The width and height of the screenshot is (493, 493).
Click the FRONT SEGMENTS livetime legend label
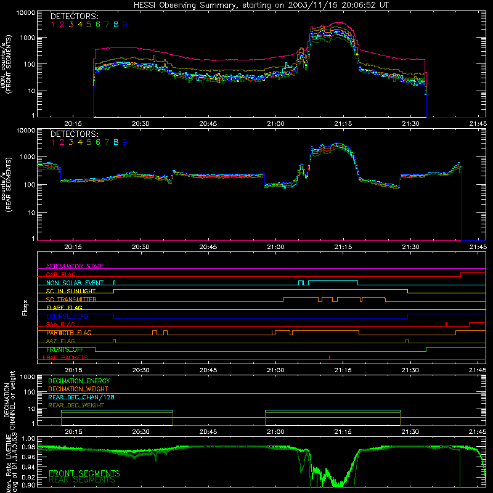(84, 473)
